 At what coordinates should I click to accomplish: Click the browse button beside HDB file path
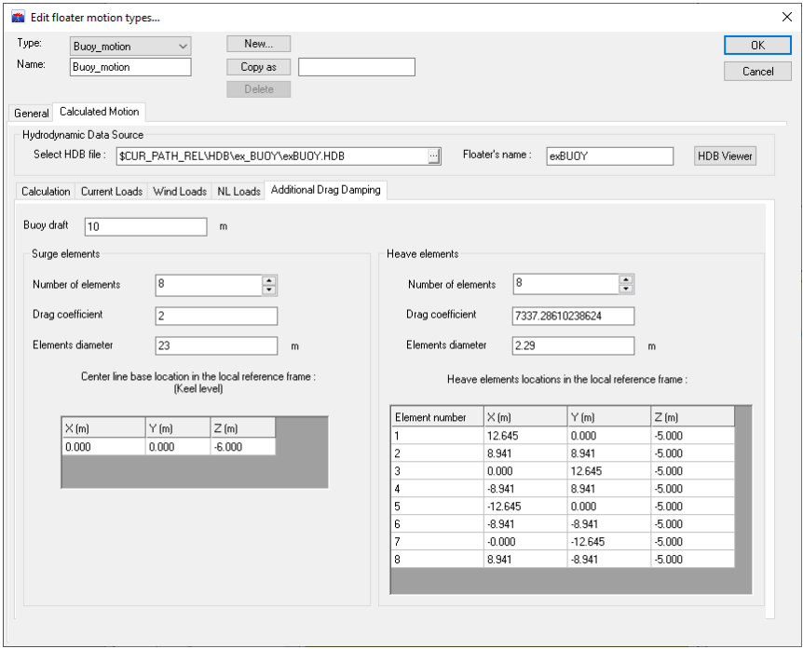pyautogui.click(x=433, y=156)
